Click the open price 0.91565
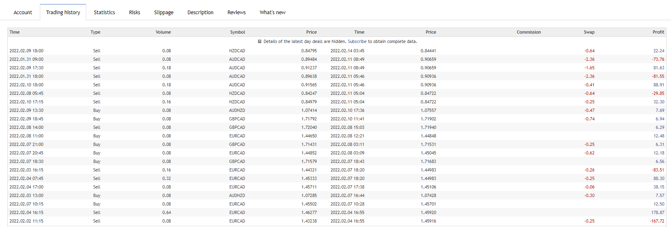671x227 pixels. (x=309, y=85)
